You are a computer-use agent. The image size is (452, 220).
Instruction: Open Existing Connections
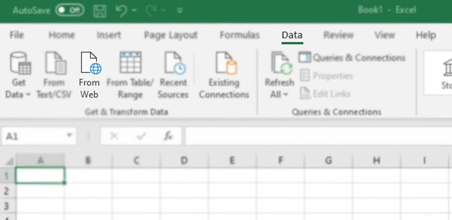click(x=224, y=73)
